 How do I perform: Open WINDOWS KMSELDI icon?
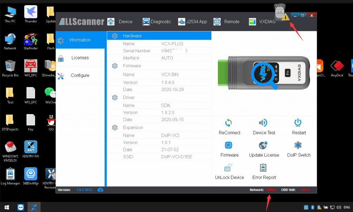coord(10,152)
